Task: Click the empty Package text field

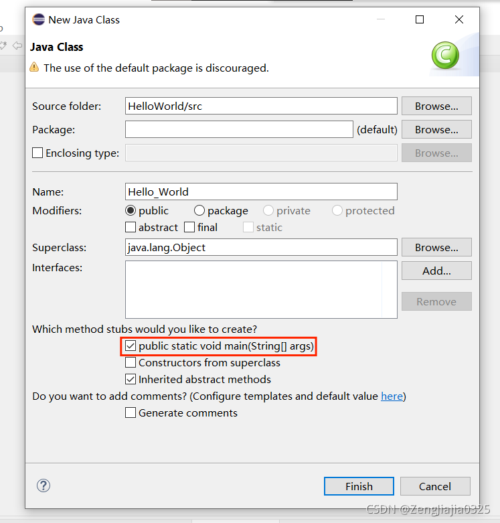Action: coord(239,129)
